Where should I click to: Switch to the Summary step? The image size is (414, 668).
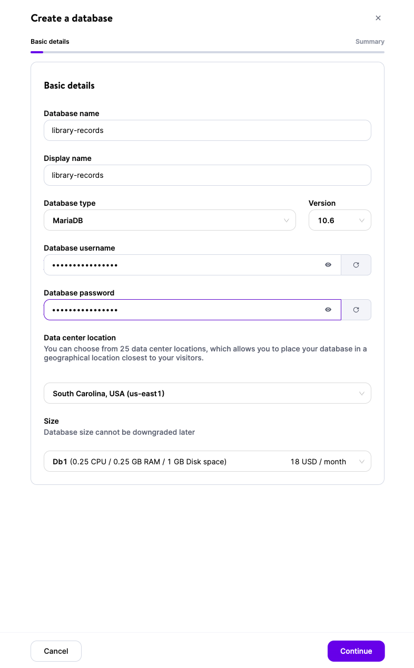click(370, 41)
